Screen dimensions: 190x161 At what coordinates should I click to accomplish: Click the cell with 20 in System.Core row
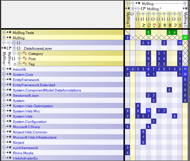pos(185,74)
